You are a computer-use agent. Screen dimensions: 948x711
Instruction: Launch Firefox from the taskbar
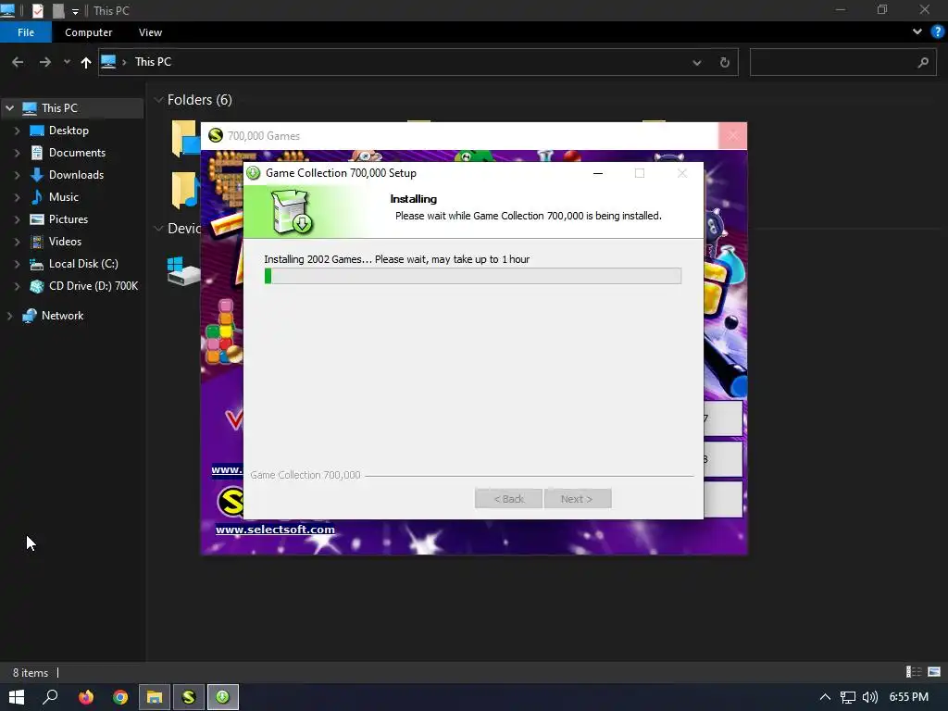[x=86, y=697]
